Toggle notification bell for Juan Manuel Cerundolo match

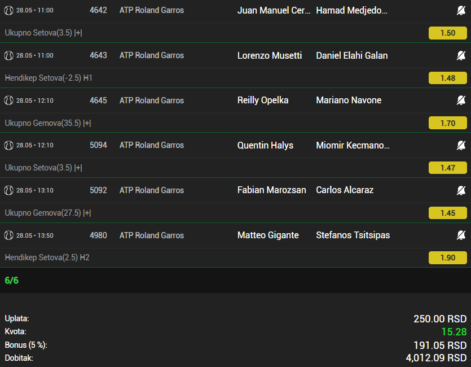click(461, 11)
